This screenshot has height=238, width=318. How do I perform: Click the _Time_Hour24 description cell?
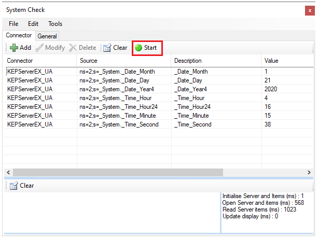(x=216, y=107)
